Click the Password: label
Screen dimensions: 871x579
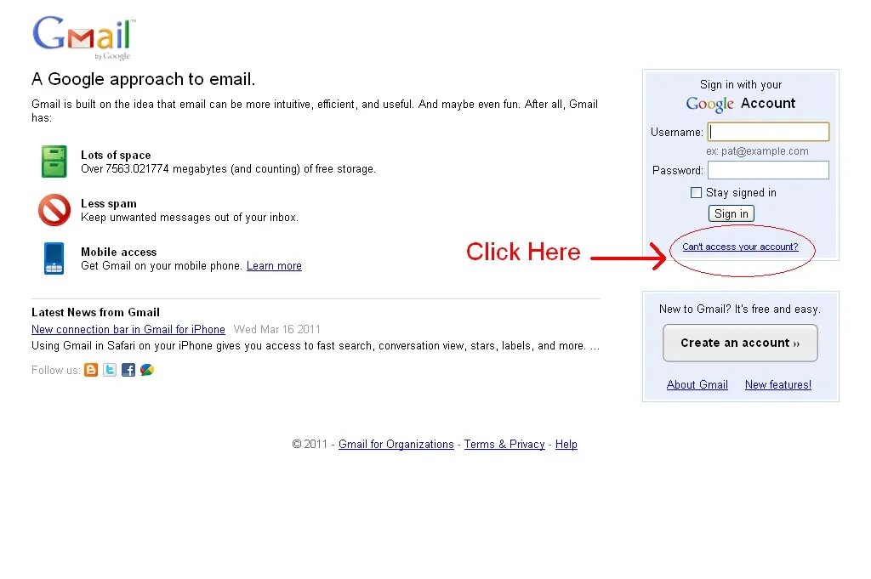click(x=678, y=170)
